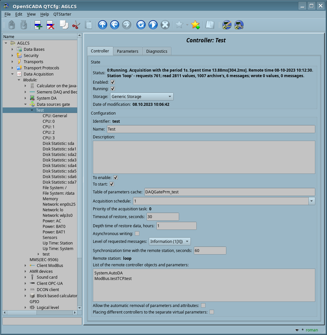The image size is (327, 335).
Task: Switch to the Parameters tab
Action: pos(128,51)
